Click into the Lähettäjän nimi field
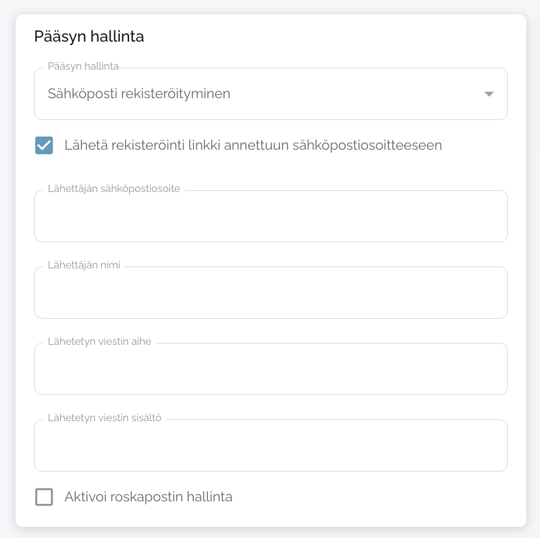This screenshot has width=540, height=538. (x=271, y=294)
